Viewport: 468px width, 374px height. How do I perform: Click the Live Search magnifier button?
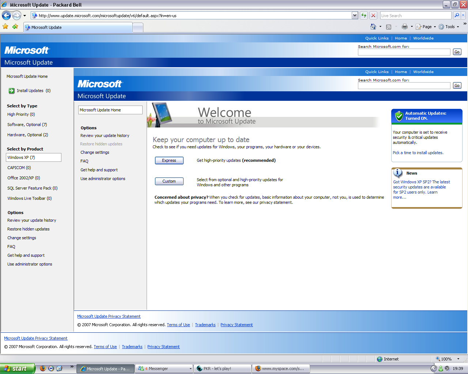click(457, 15)
